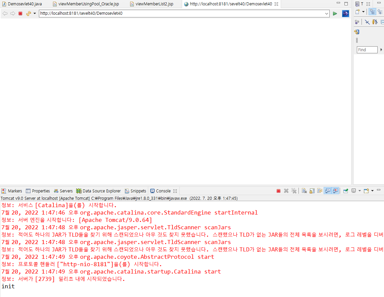Click the green Go to URL arrow

(335, 14)
